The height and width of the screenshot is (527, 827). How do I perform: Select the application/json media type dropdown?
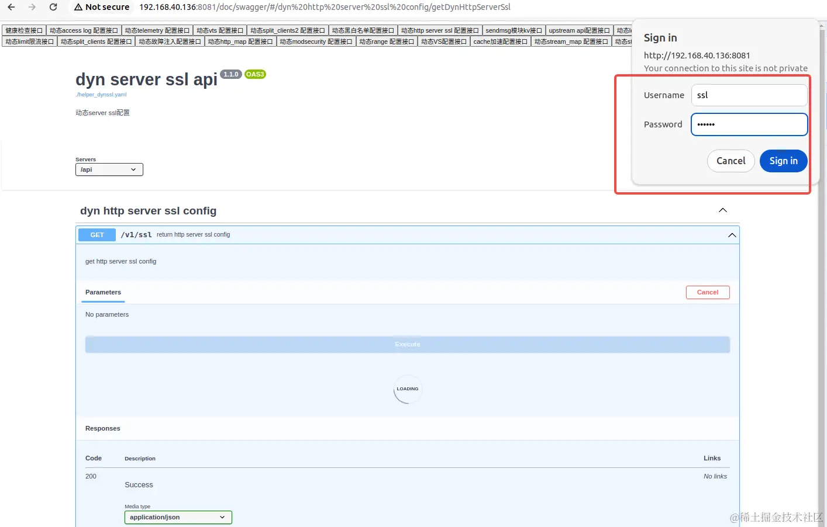tap(178, 518)
